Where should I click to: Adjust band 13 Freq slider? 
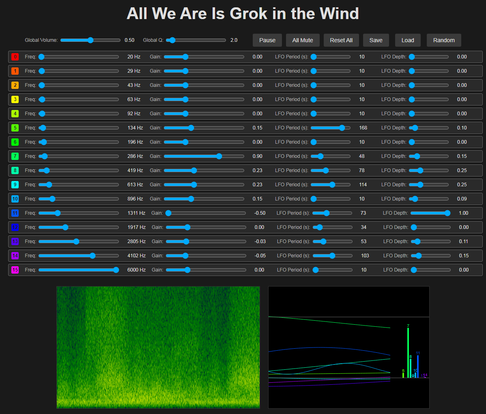(79, 241)
